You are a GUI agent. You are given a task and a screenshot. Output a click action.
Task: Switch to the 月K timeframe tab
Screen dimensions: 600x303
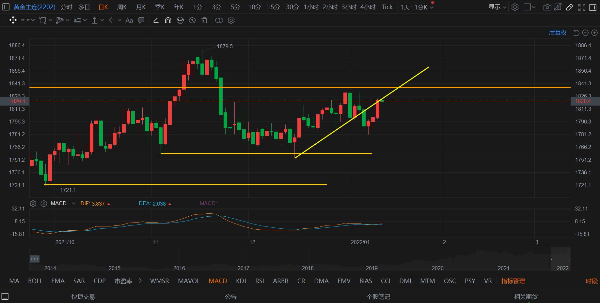point(141,7)
